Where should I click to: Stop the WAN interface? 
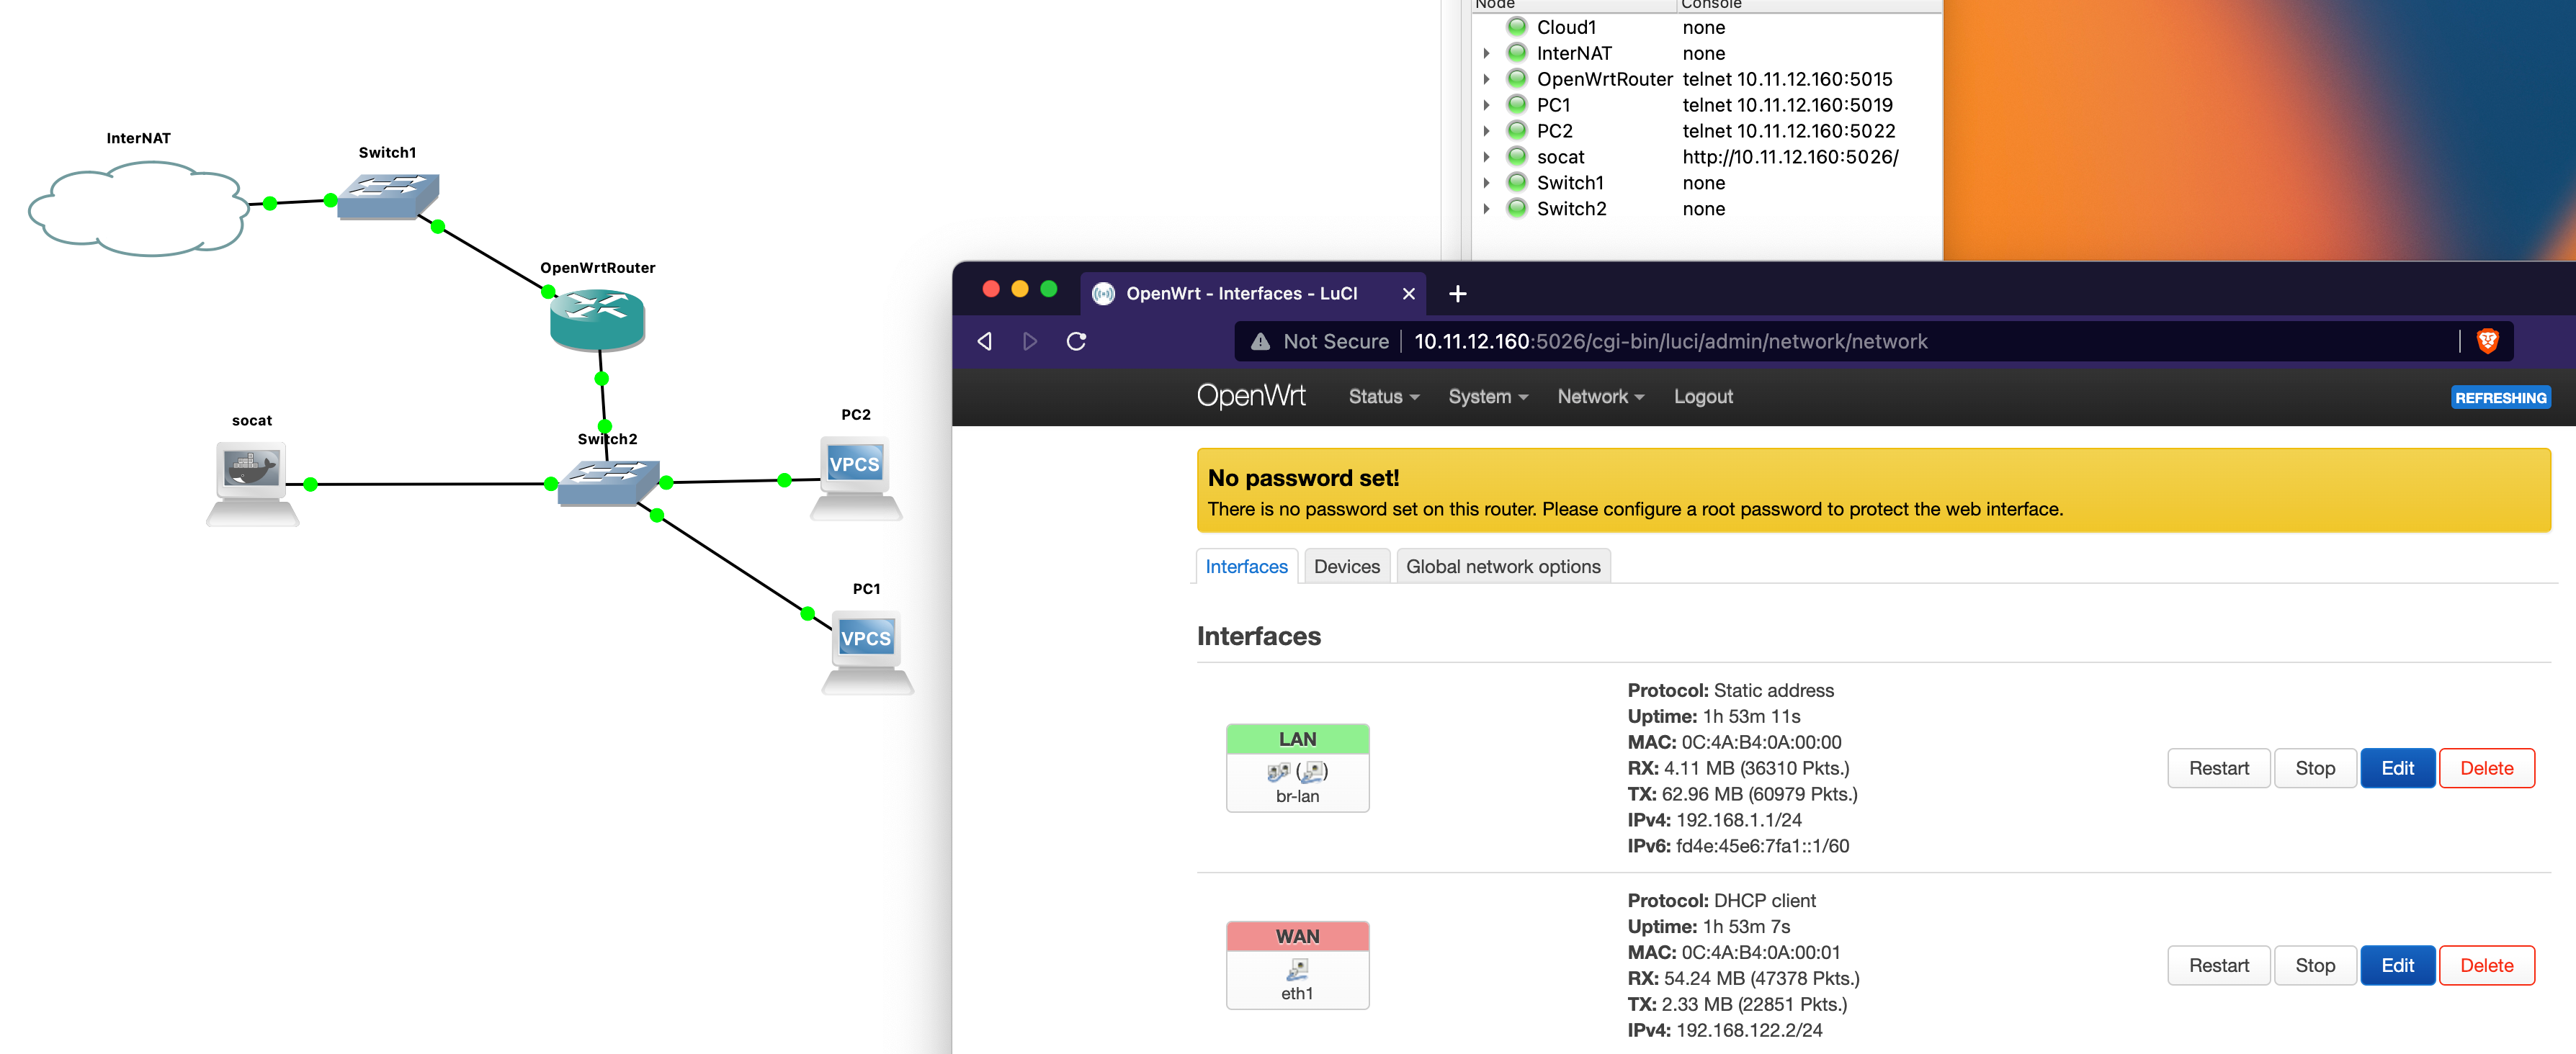(x=2315, y=965)
